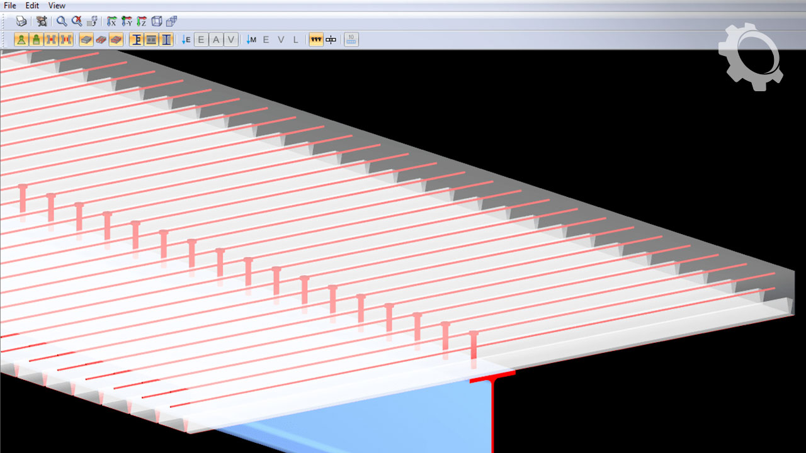Click the double-cube view icon

click(171, 21)
